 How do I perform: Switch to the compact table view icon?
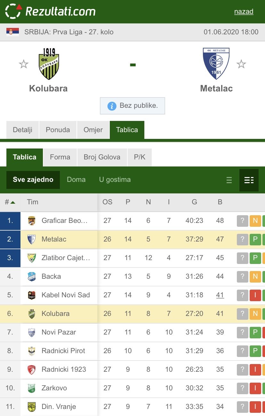229,180
